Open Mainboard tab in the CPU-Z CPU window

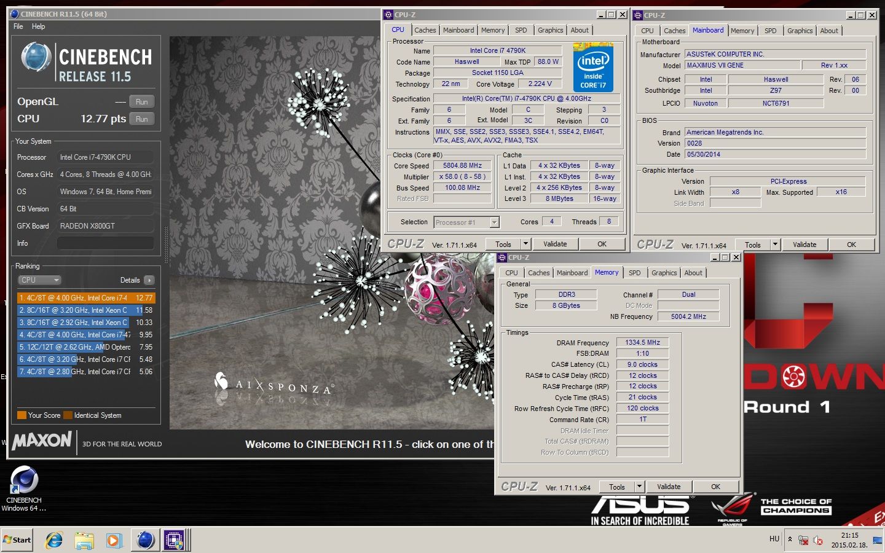[x=458, y=30]
